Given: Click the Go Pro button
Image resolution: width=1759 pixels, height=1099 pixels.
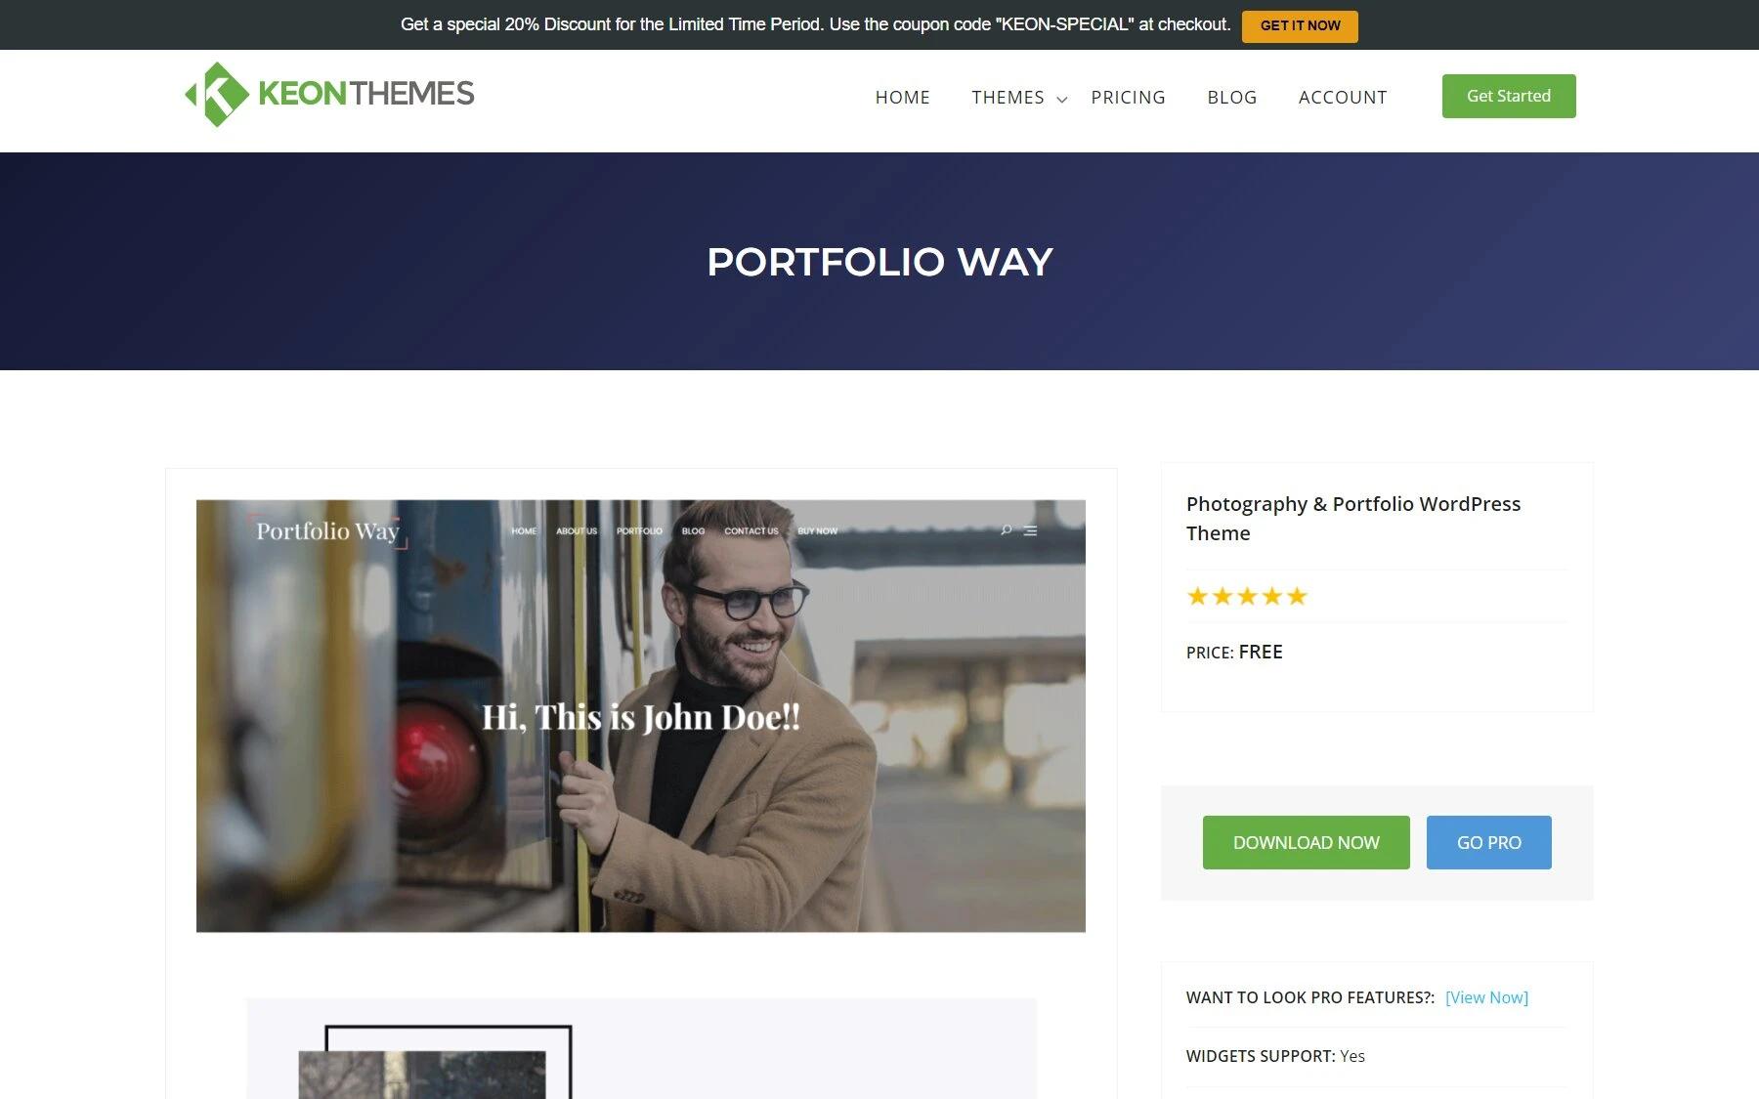Looking at the screenshot, I should click(1488, 842).
